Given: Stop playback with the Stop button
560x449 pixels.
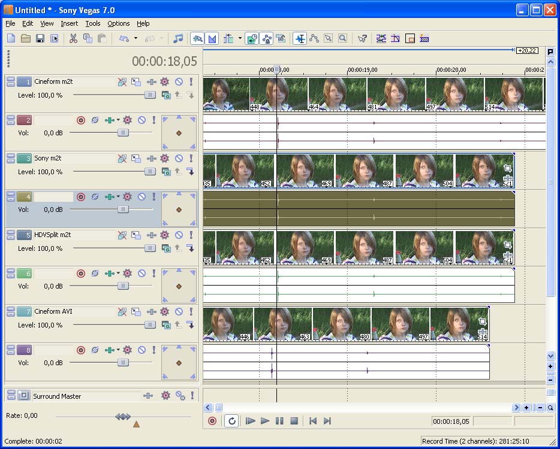Looking at the screenshot, I should tap(294, 421).
